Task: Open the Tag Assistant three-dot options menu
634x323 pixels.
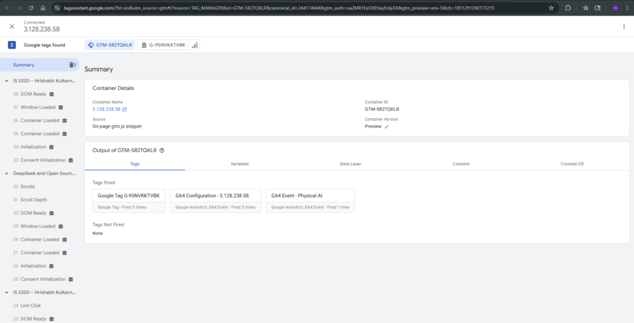Action: 623,27
